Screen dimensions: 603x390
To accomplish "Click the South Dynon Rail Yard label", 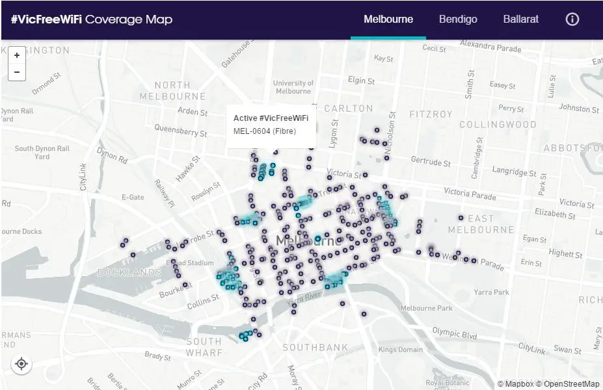I will coord(42,152).
